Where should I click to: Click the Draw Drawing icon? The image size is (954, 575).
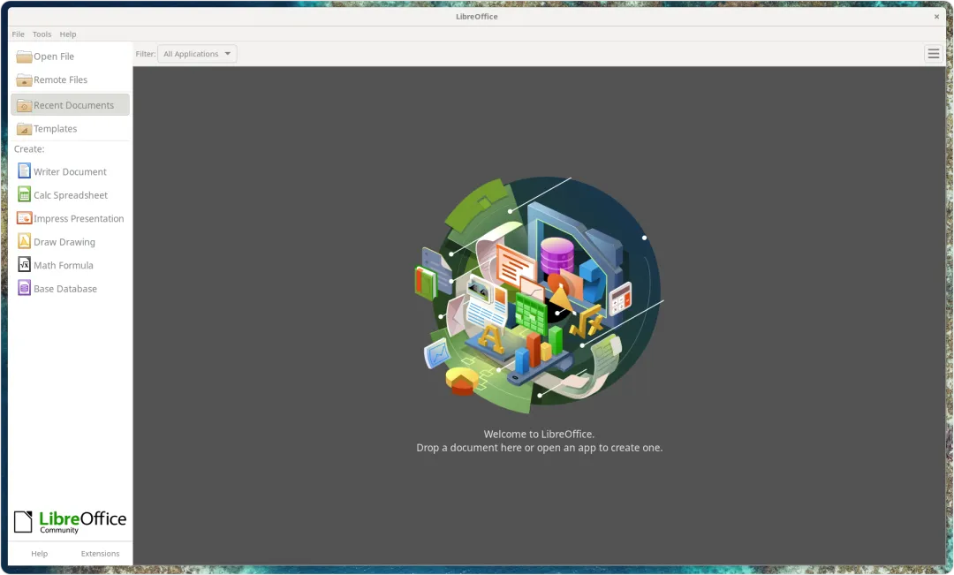pos(24,241)
